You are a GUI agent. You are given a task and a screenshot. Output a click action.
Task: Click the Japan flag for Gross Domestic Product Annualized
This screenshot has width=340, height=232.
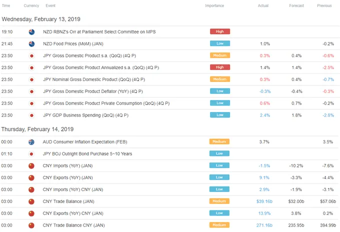tap(31, 67)
